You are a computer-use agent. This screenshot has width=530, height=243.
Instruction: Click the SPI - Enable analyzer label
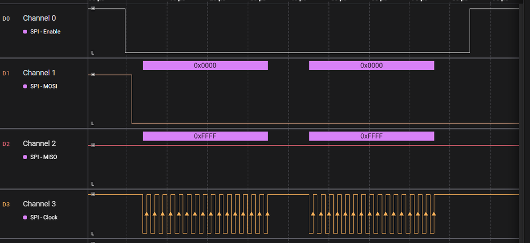point(45,32)
